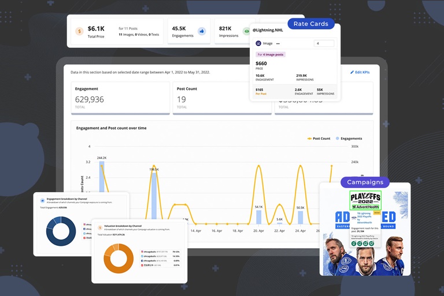Click Twitter icon in Valuation breakdown legend
The width and height of the screenshot is (444, 296).
tap(142, 256)
